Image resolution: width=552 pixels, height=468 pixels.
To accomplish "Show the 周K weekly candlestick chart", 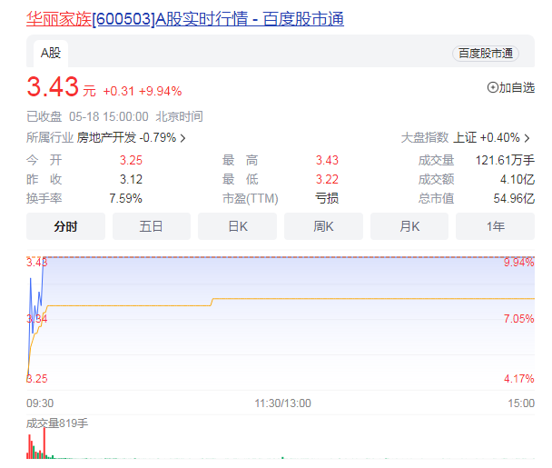I will pos(324,226).
